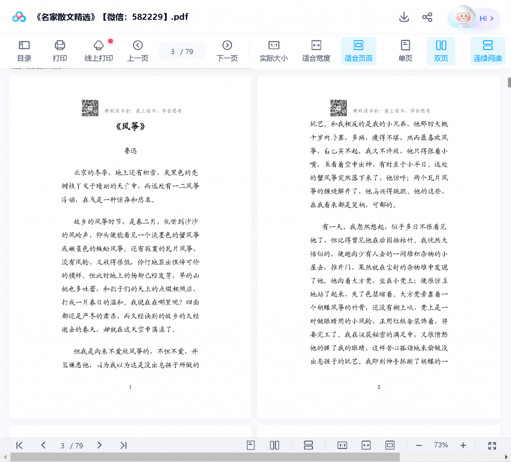The image size is (511, 462).
Task: Select continuous reading icon in bottom bar
Action: click(308, 445)
